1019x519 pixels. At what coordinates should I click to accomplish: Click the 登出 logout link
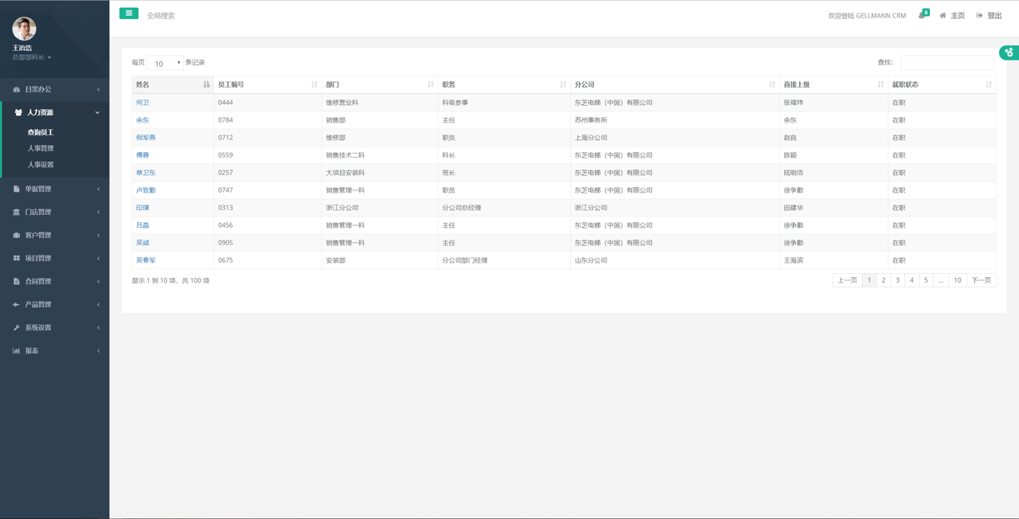point(990,16)
